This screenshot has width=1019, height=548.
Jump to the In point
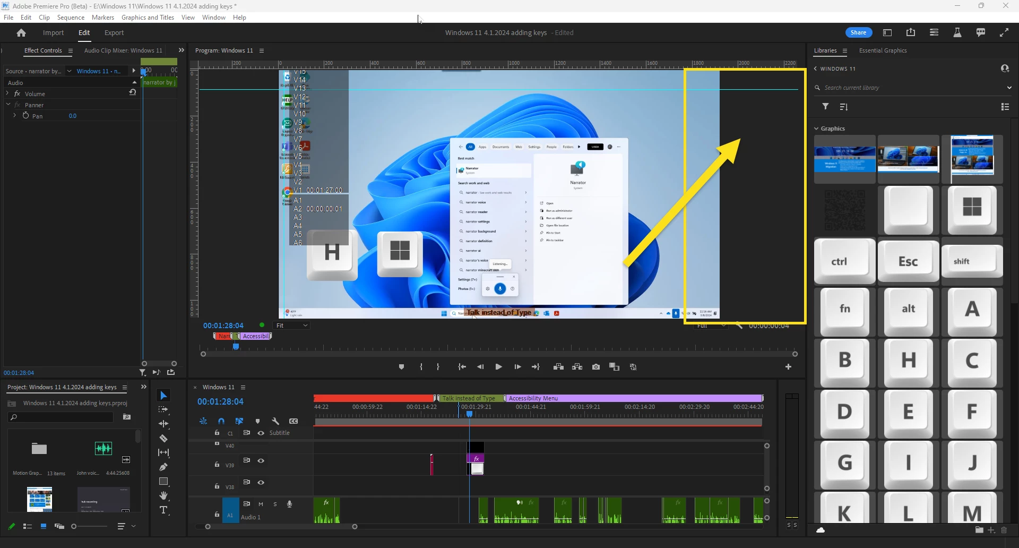click(462, 367)
